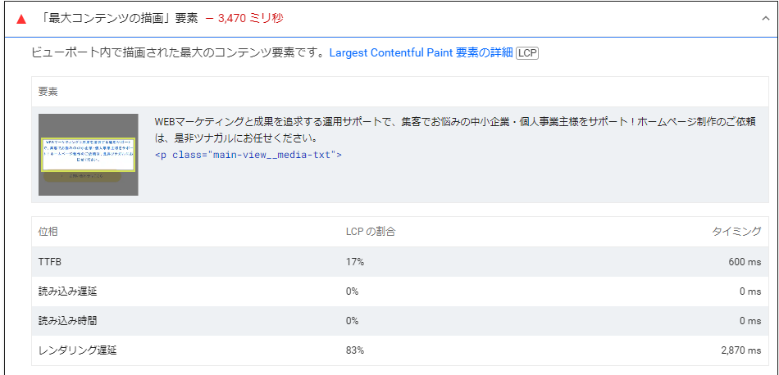Click the LCP の割合 column header

[x=371, y=232]
